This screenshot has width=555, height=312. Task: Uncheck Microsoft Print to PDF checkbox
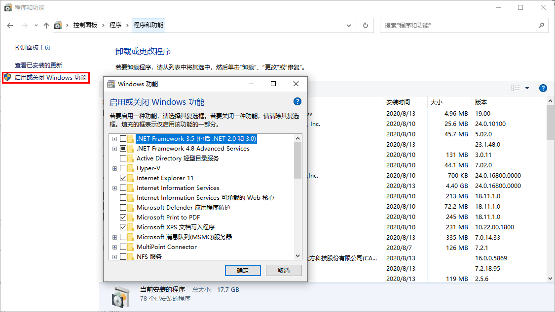123,218
